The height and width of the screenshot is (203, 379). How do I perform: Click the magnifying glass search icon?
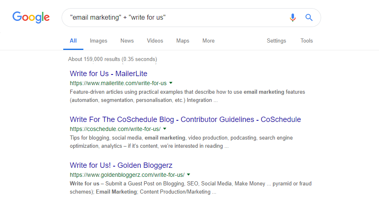point(309,18)
